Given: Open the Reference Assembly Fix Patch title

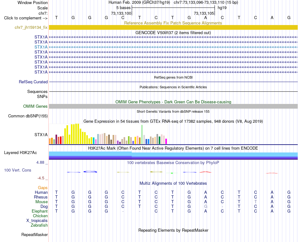Looking at the screenshot, I should click(173, 23).
